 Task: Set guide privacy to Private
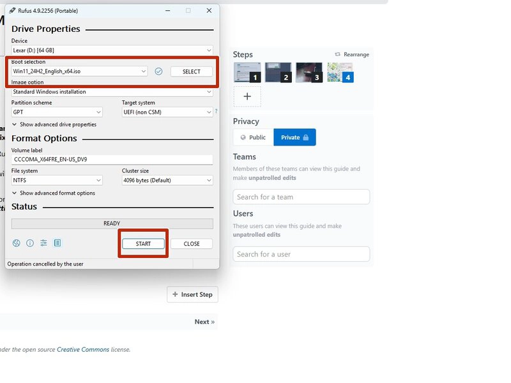[294, 137]
